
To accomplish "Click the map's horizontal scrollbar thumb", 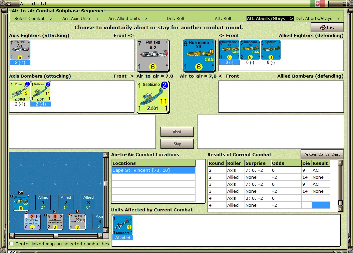I will [x=56, y=236].
